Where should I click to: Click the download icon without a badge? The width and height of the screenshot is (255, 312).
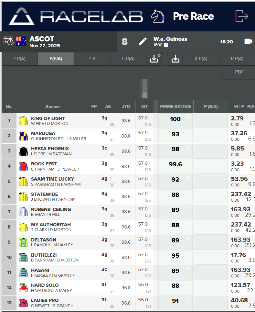[x=175, y=59]
